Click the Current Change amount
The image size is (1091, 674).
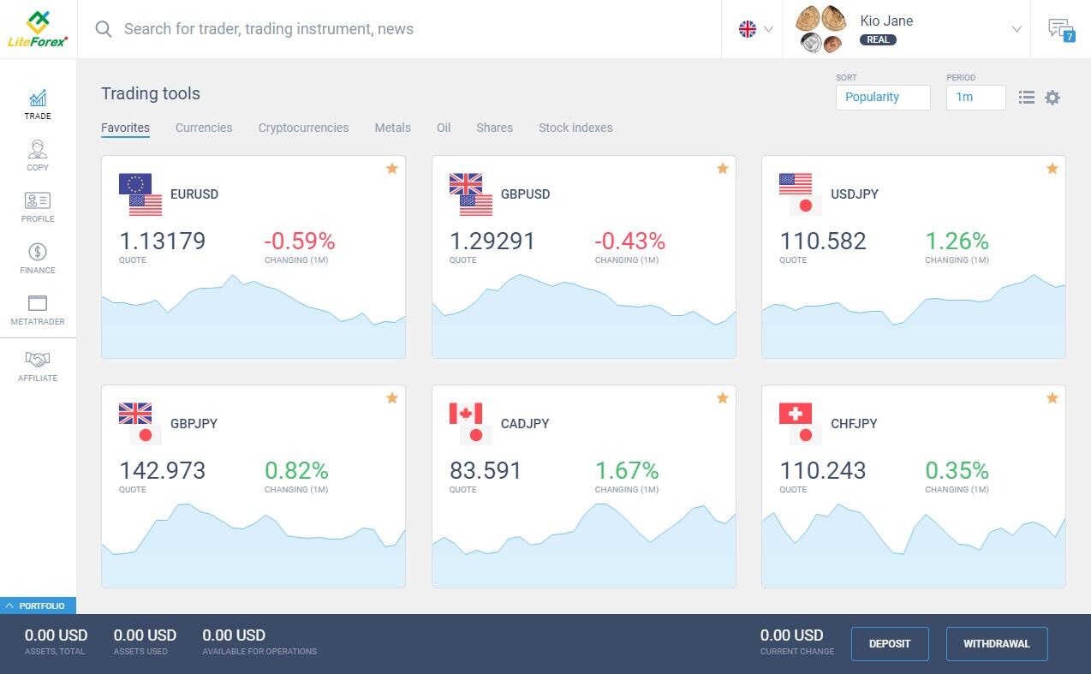point(792,635)
